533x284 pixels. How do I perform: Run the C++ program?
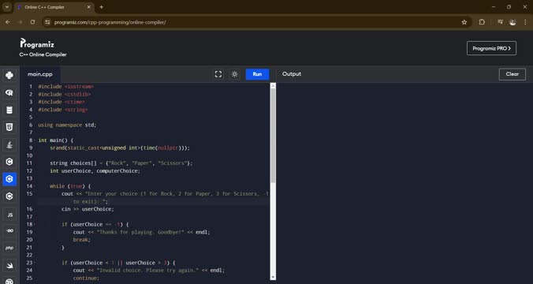point(257,74)
